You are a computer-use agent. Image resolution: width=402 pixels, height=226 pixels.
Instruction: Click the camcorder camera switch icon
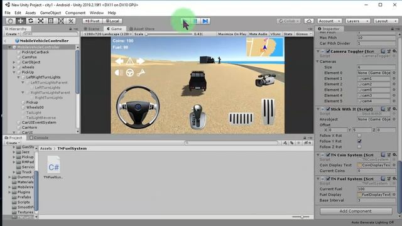(266, 80)
